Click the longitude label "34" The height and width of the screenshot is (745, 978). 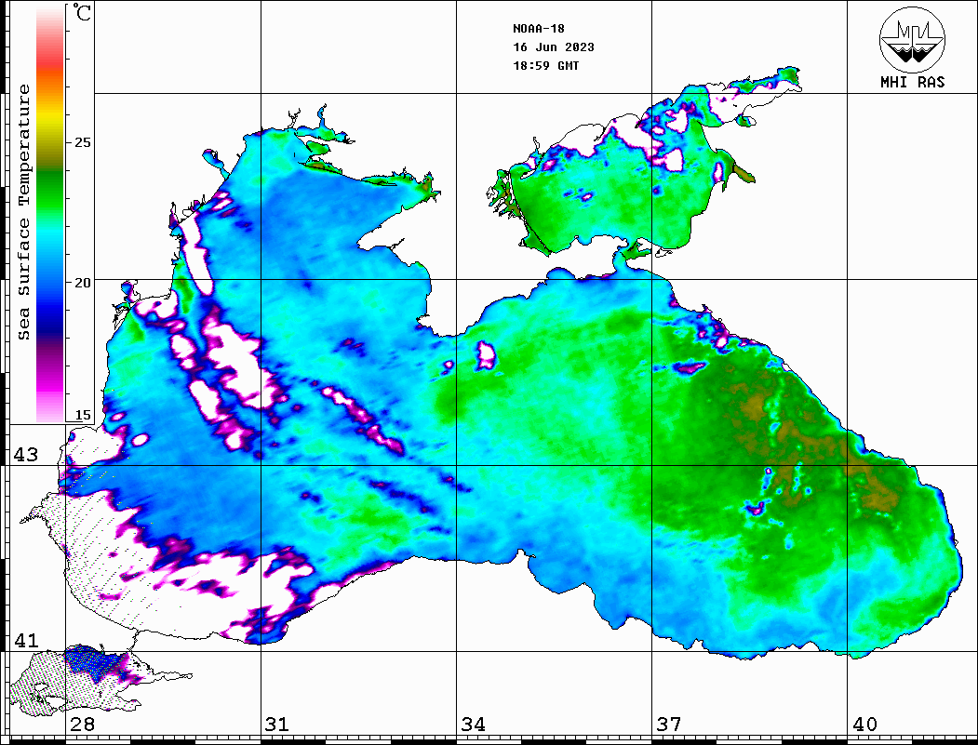click(473, 725)
